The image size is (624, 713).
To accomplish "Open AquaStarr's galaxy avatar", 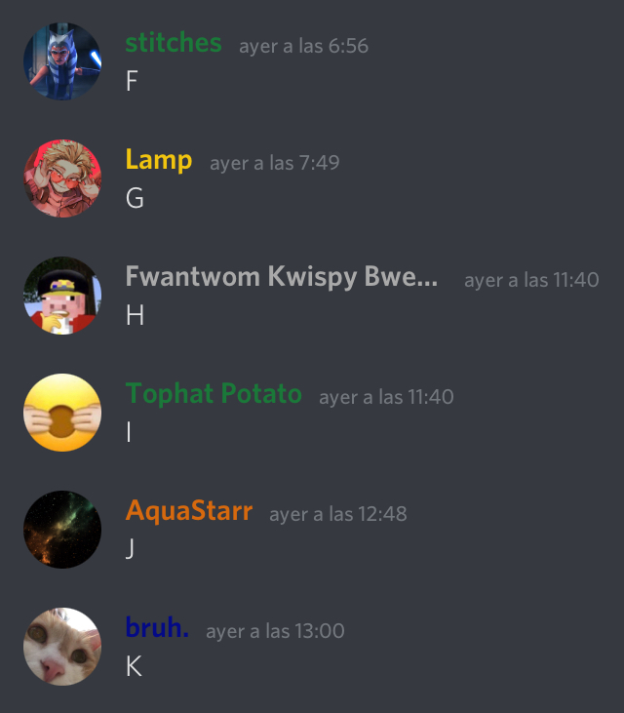I will [62, 530].
